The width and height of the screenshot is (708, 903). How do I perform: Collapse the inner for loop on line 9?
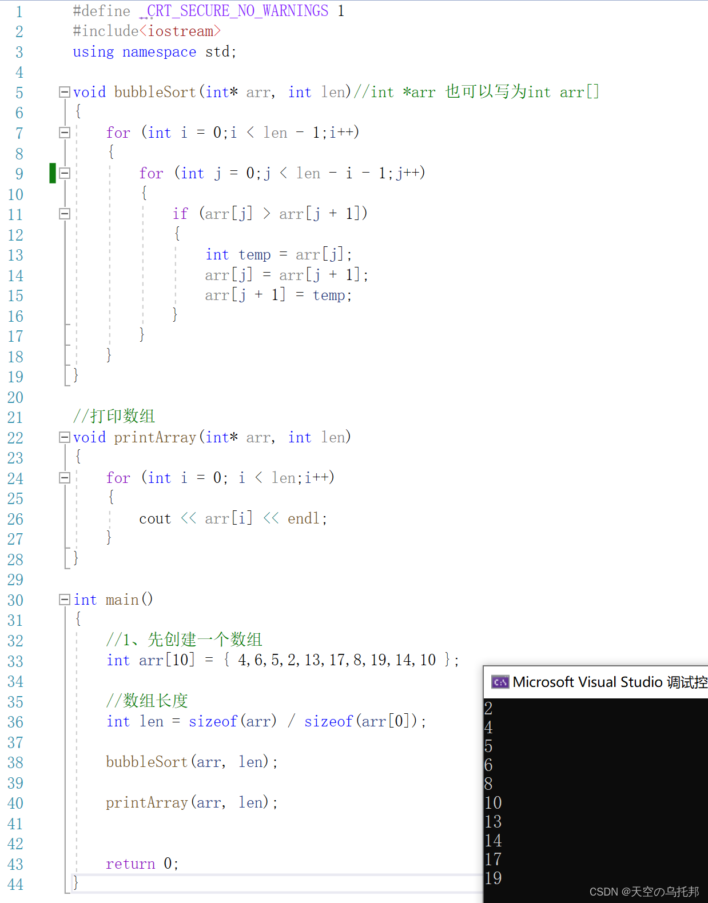click(x=65, y=173)
